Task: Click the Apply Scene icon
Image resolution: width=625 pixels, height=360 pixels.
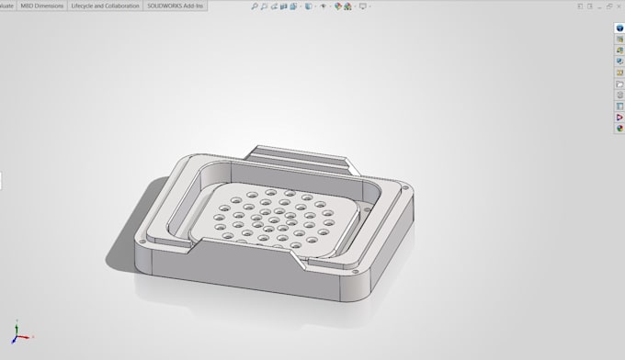Action: pyautogui.click(x=347, y=6)
